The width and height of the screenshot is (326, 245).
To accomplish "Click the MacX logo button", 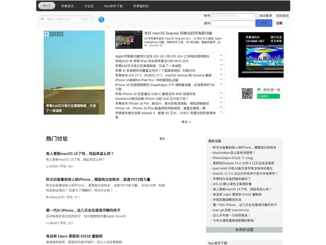I will pos(47,5).
